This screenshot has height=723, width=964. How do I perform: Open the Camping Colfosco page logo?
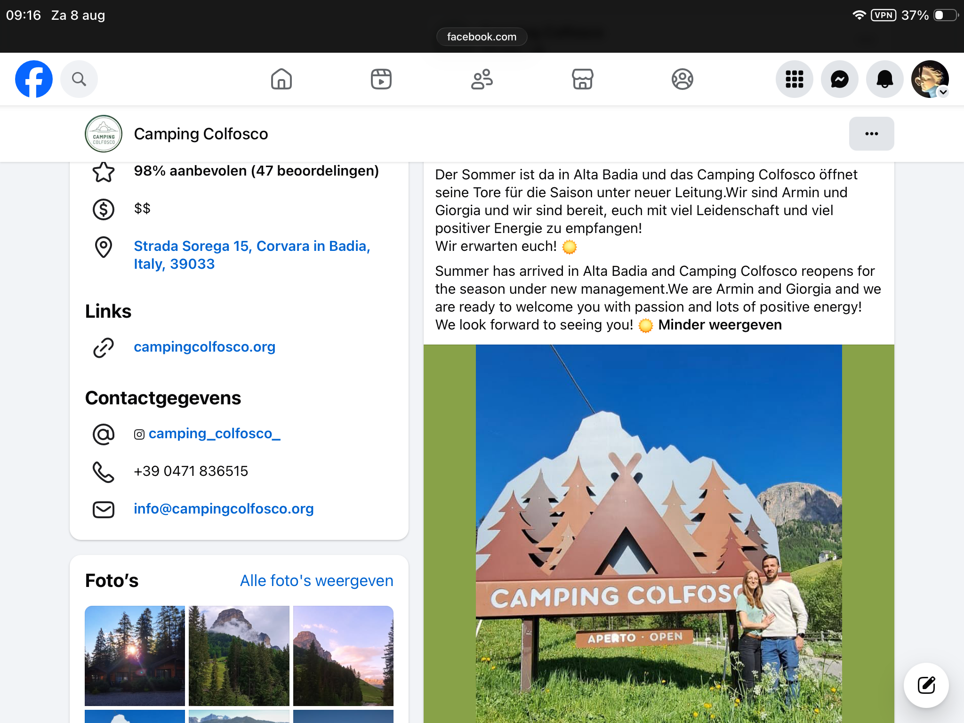pyautogui.click(x=104, y=134)
